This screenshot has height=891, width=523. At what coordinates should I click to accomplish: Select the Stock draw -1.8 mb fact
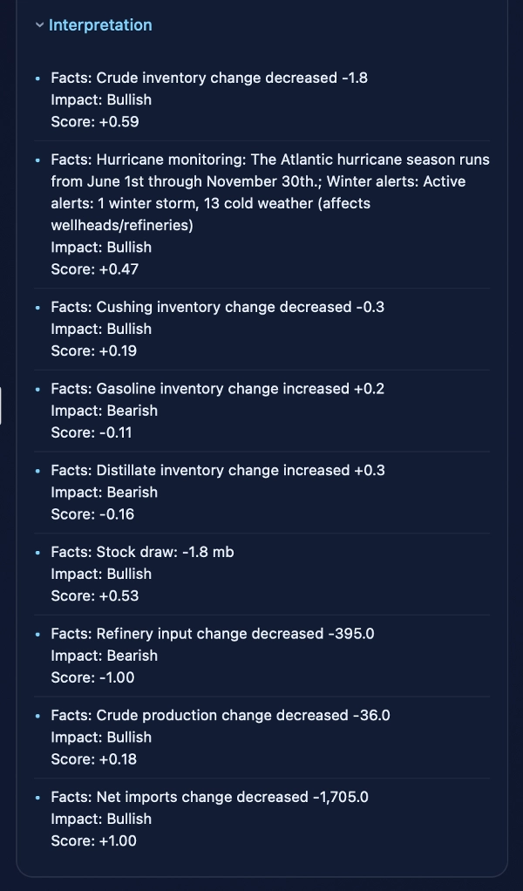click(x=142, y=552)
